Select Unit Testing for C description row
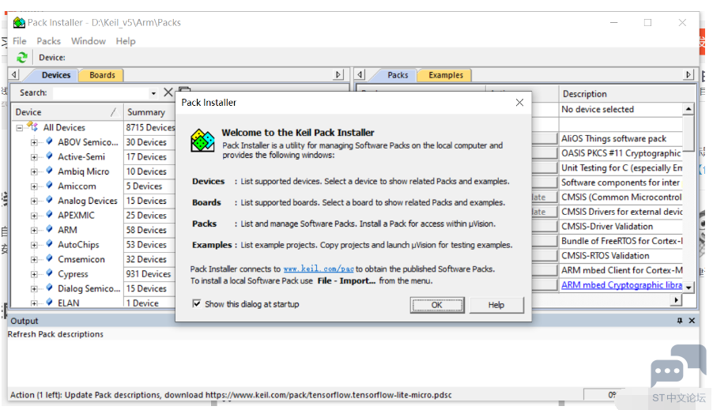This screenshot has width=713, height=410. click(621, 167)
